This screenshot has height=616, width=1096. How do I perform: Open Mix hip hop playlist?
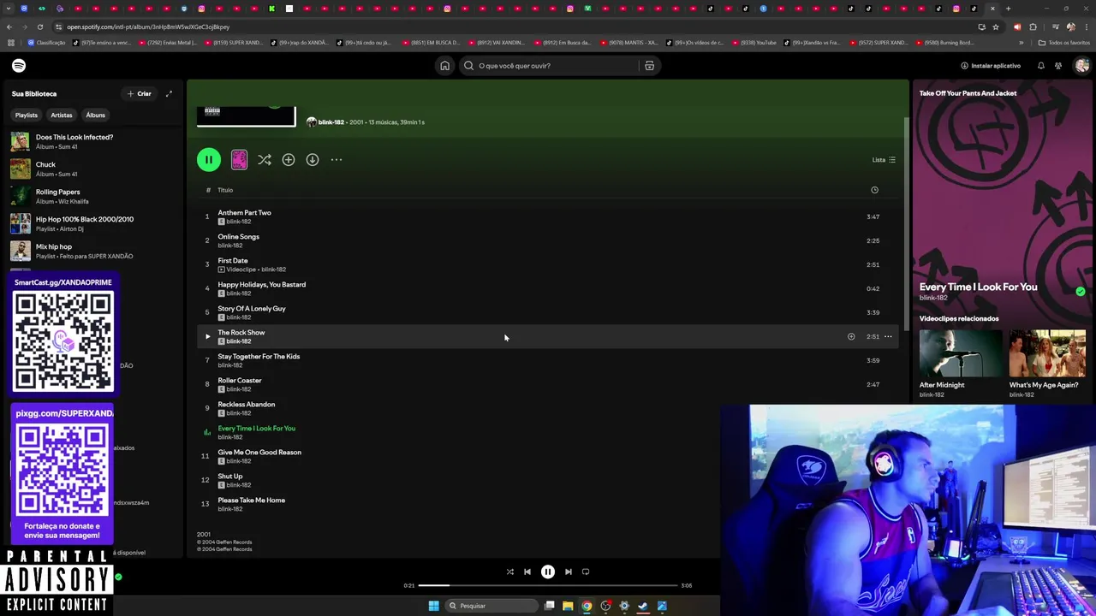click(x=92, y=251)
